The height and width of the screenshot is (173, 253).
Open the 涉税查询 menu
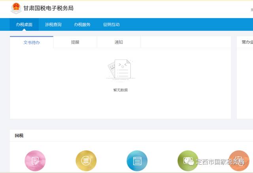point(53,24)
